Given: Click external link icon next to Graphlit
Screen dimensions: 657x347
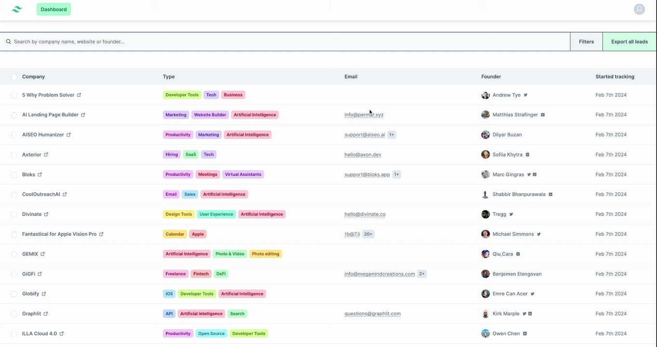Looking at the screenshot, I should (x=46, y=314).
